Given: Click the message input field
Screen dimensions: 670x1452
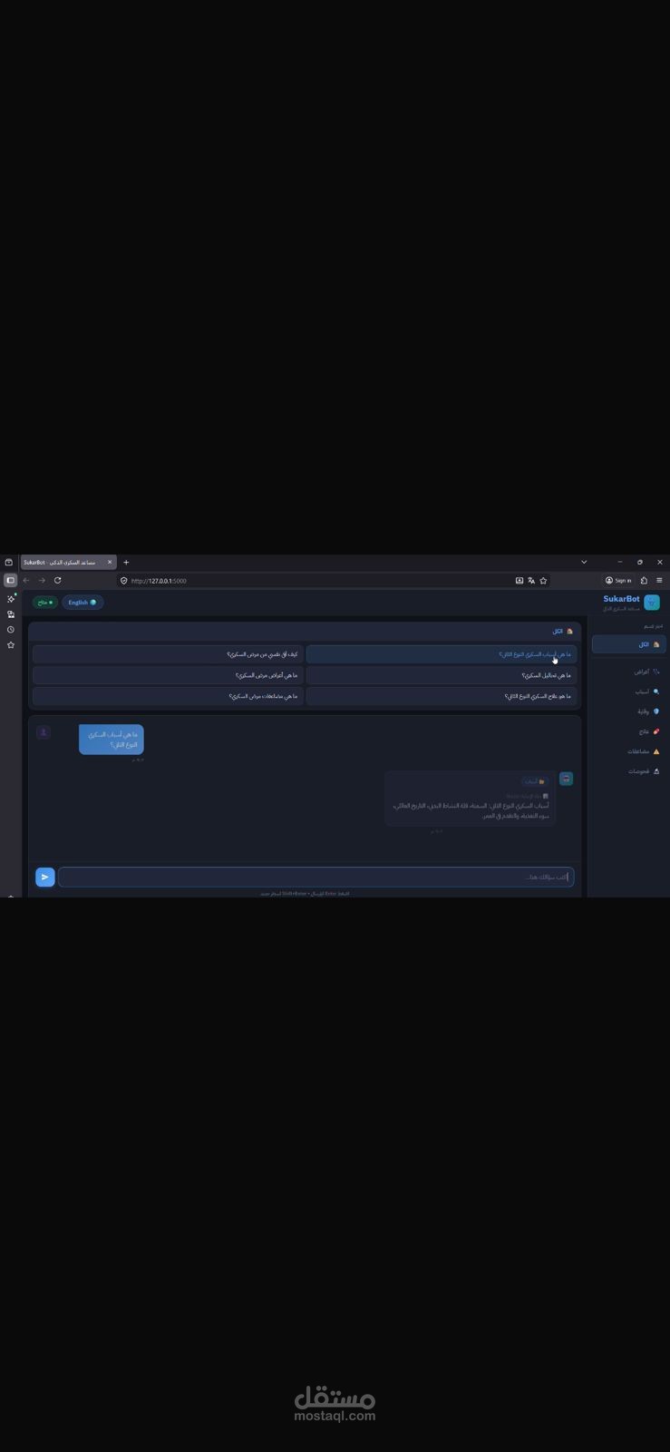Looking at the screenshot, I should [x=316, y=877].
